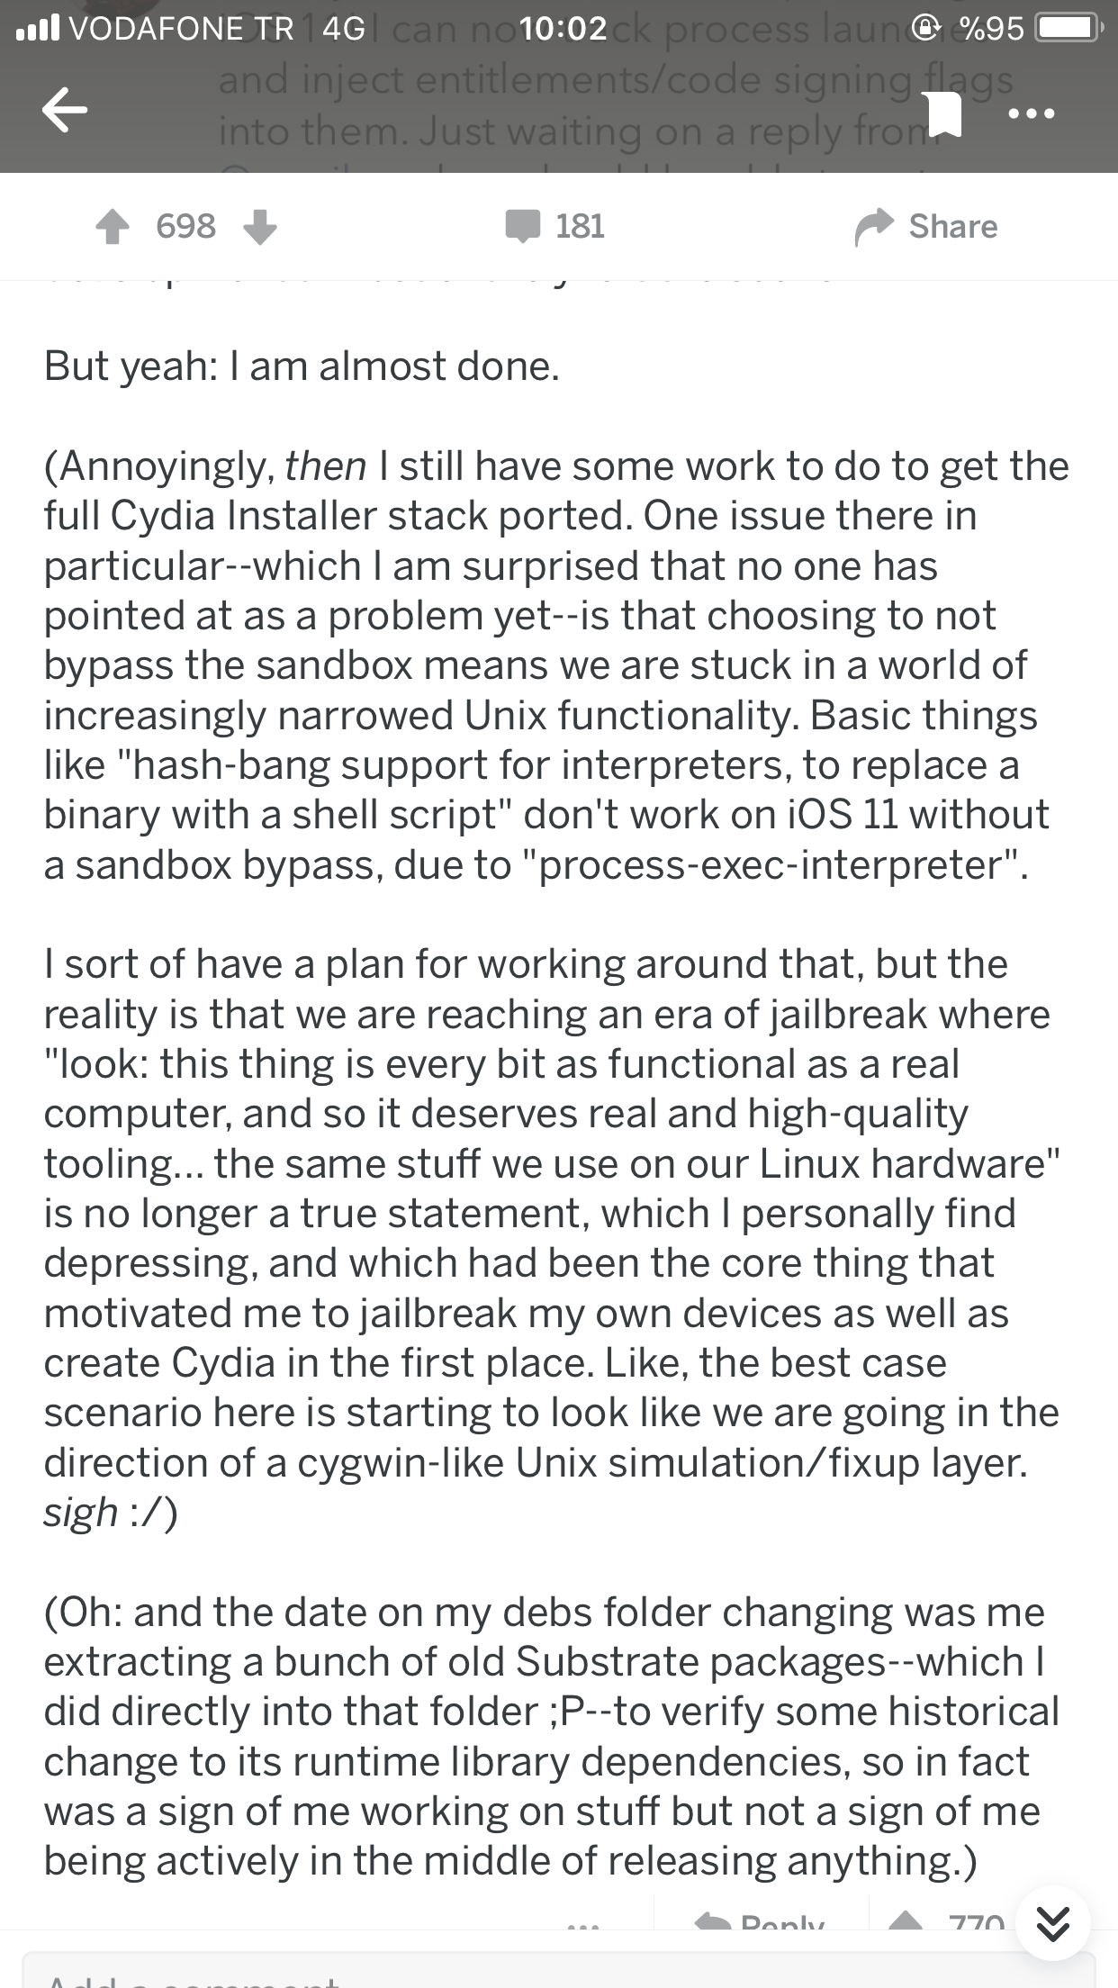Open the header three-dot overflow menu

pyautogui.click(x=1032, y=114)
